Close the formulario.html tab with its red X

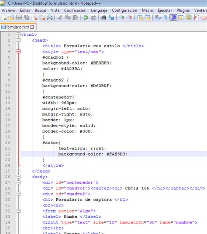pyautogui.click(x=32, y=27)
